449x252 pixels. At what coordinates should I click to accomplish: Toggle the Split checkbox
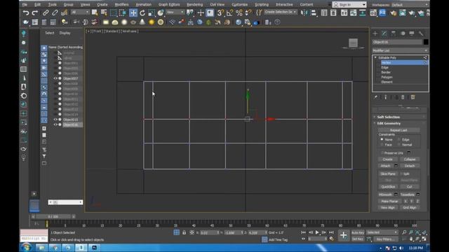(401, 174)
